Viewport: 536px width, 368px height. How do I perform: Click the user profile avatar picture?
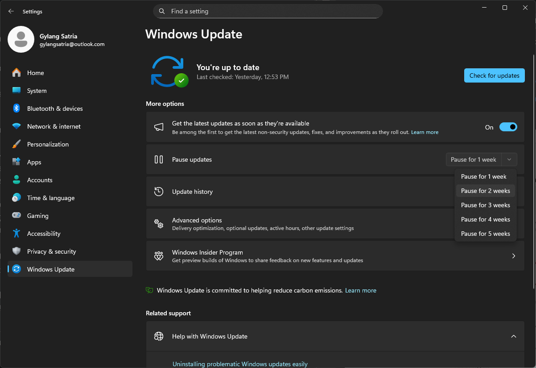(x=21, y=39)
